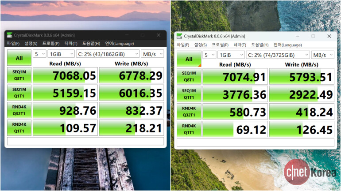Open 설정(S) menu in the light window
The width and height of the screenshot is (341, 191).
201,45
